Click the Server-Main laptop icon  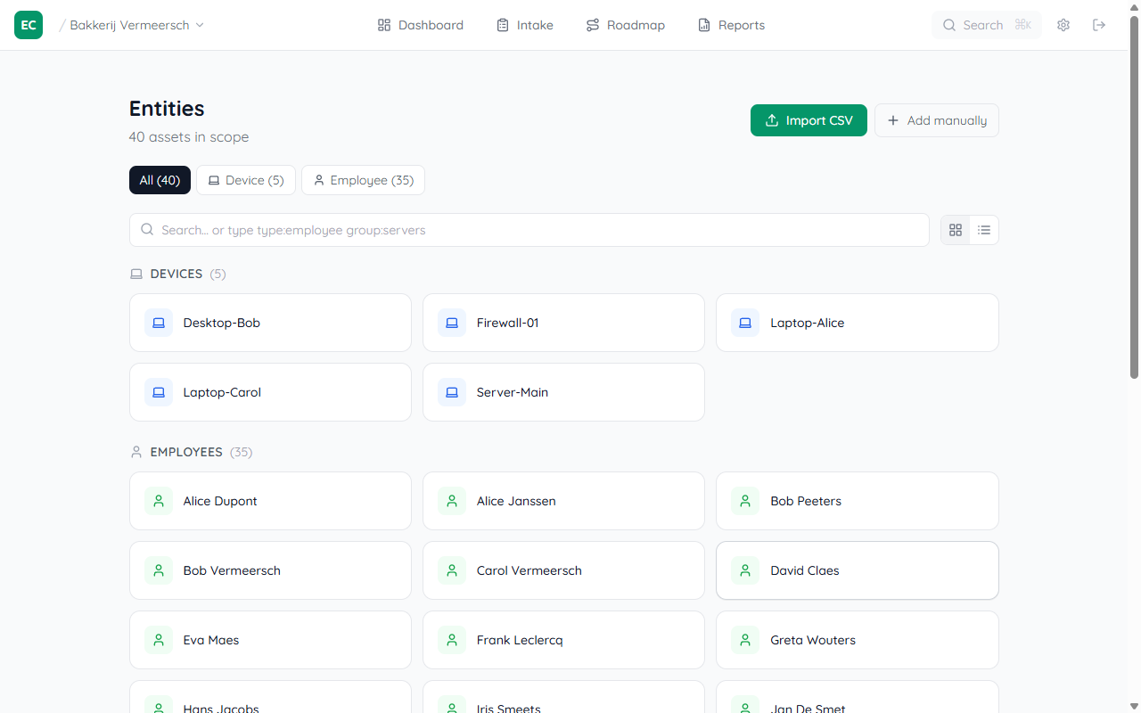[x=452, y=392]
